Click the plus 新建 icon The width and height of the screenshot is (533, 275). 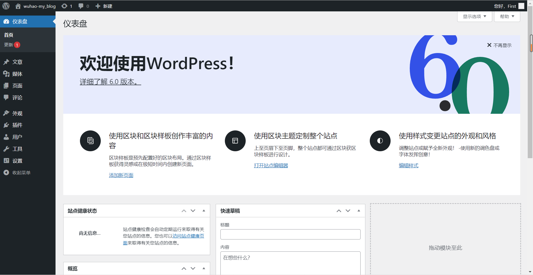click(x=98, y=6)
